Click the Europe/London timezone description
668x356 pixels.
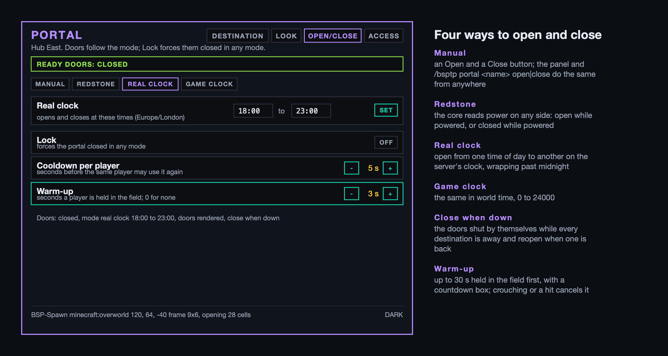coord(110,117)
